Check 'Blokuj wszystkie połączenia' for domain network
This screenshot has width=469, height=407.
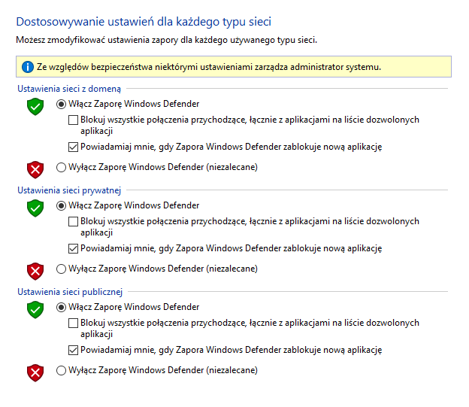[x=73, y=120]
